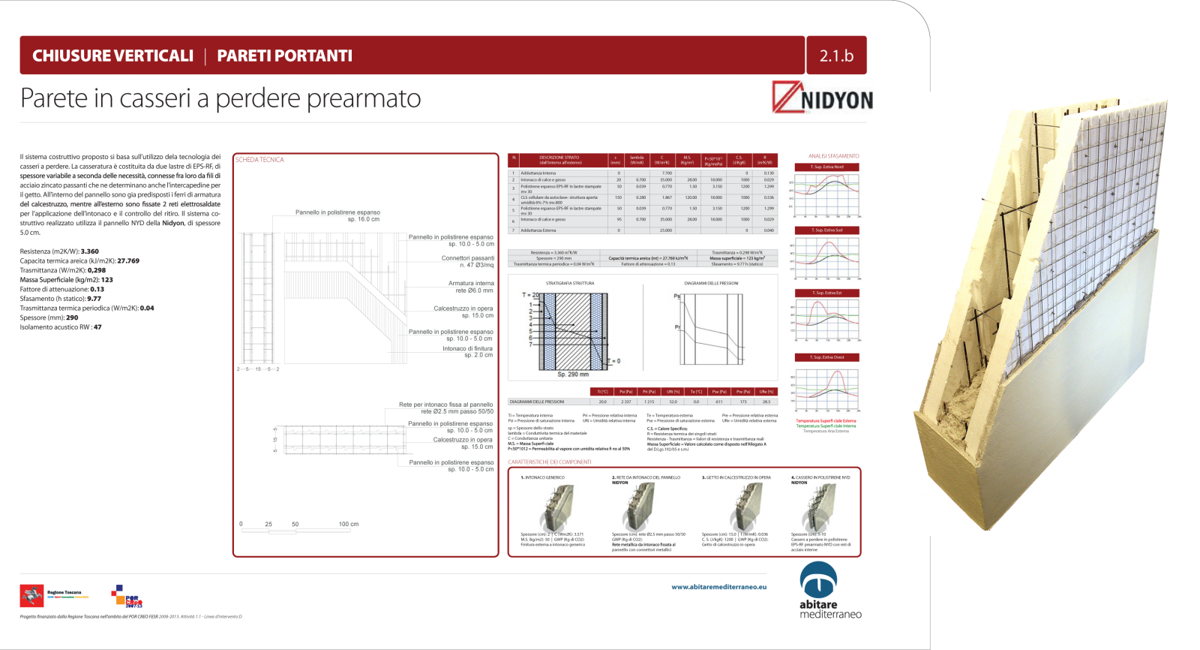Click the Armatura interna rete Ø6.0 mm label
This screenshot has height=650, width=1200.
click(471, 287)
